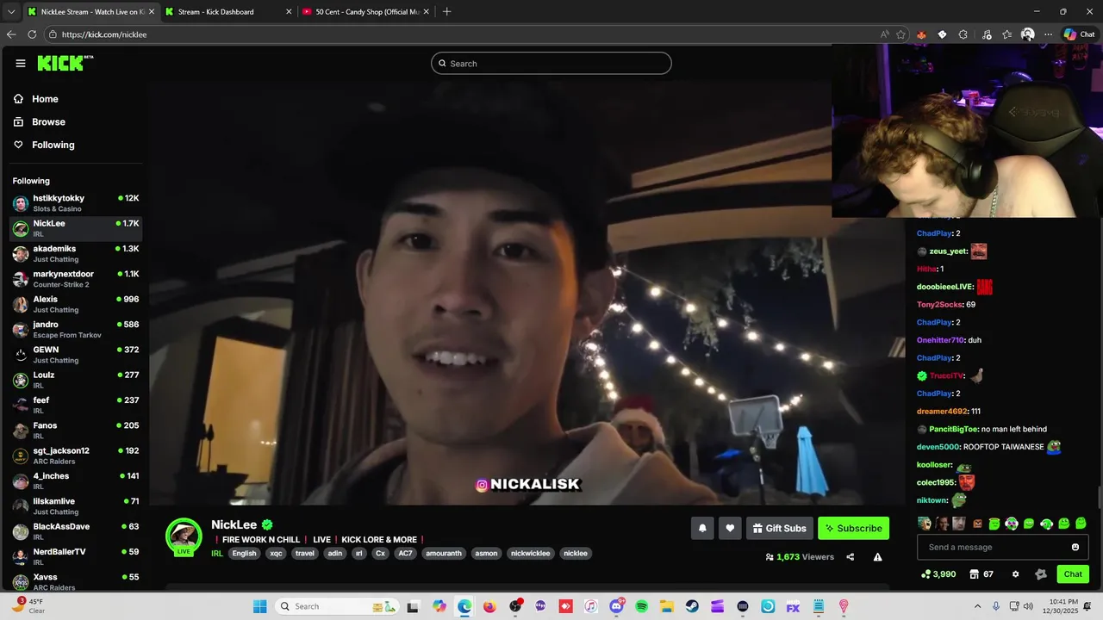Open browser Extensions puzzle icon
The width and height of the screenshot is (1103, 620).
point(963,34)
